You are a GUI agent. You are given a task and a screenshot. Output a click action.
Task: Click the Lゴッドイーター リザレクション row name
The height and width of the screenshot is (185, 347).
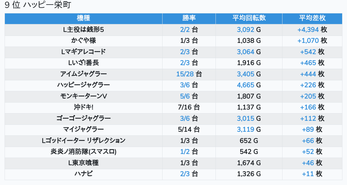pyautogui.click(x=83, y=141)
